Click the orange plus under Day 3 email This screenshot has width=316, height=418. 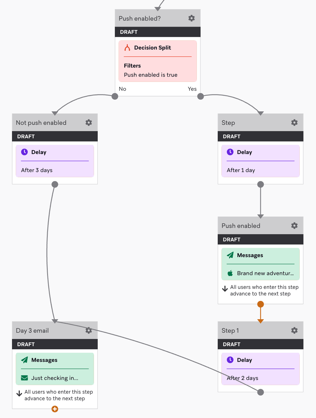55,409
